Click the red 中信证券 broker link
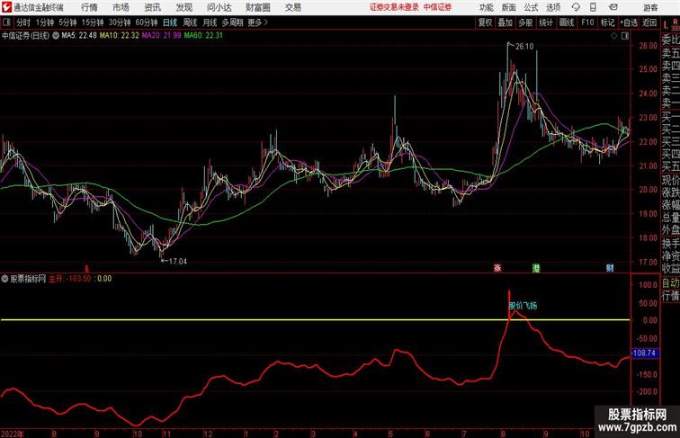This screenshot has width=680, height=438. pos(437,7)
